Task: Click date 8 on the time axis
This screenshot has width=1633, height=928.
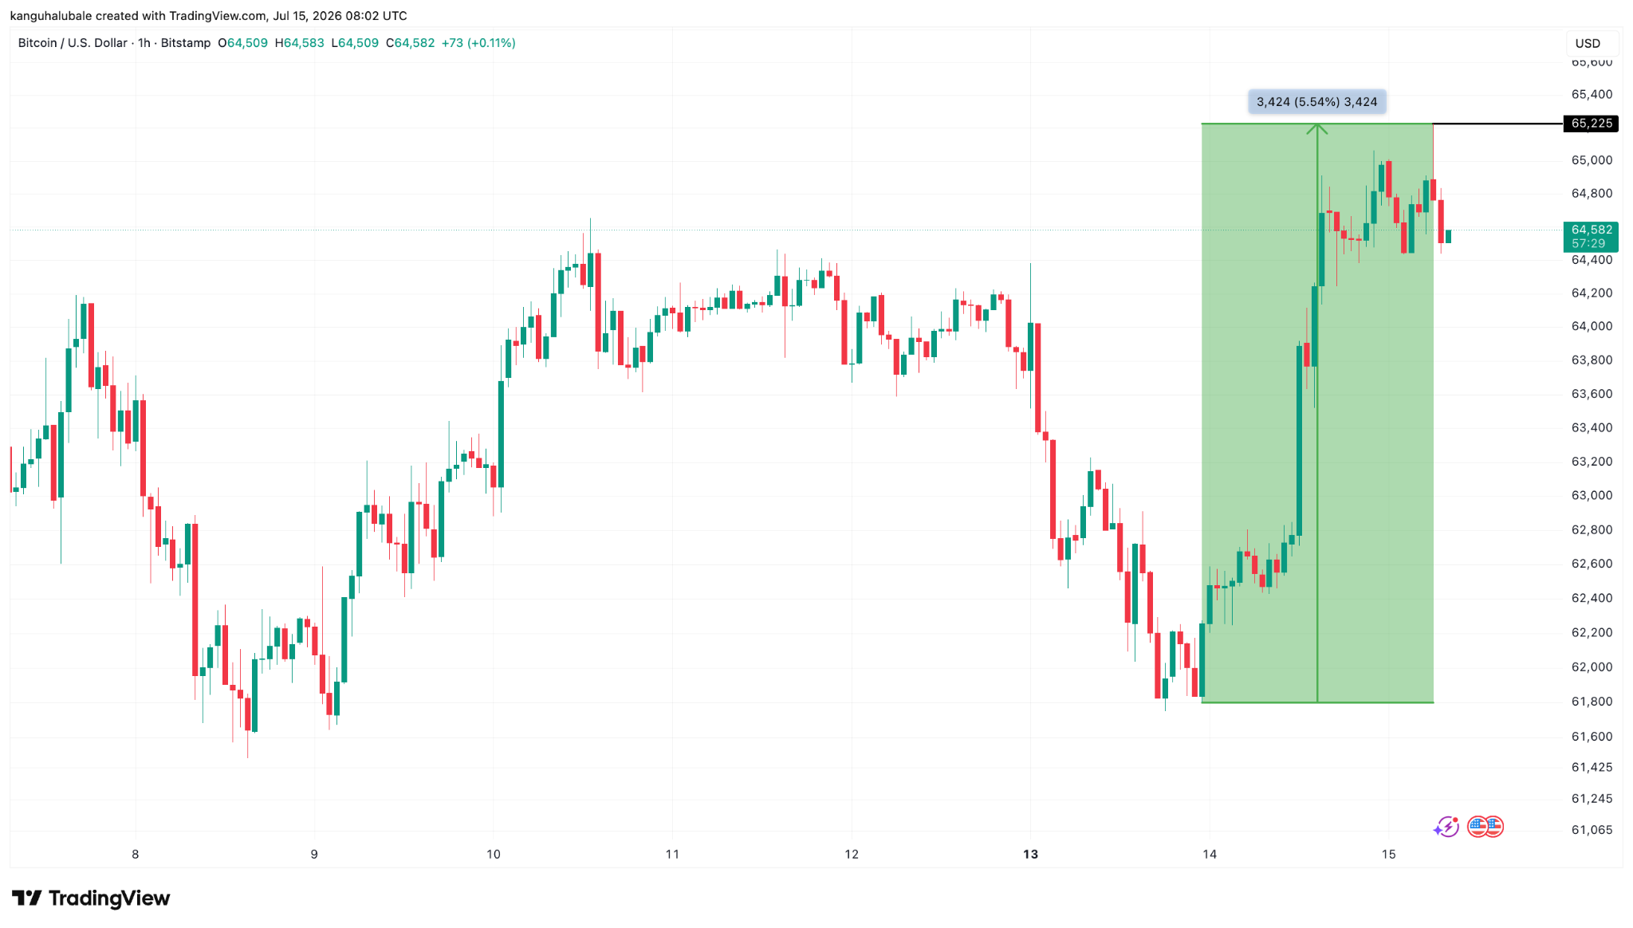Action: pyautogui.click(x=136, y=855)
